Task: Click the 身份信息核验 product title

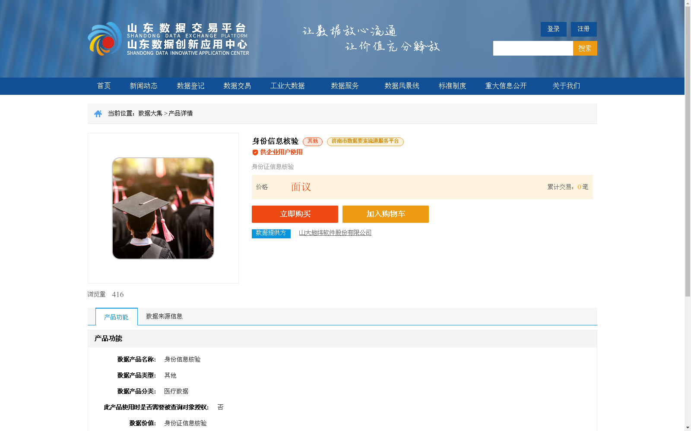Action: (275, 141)
